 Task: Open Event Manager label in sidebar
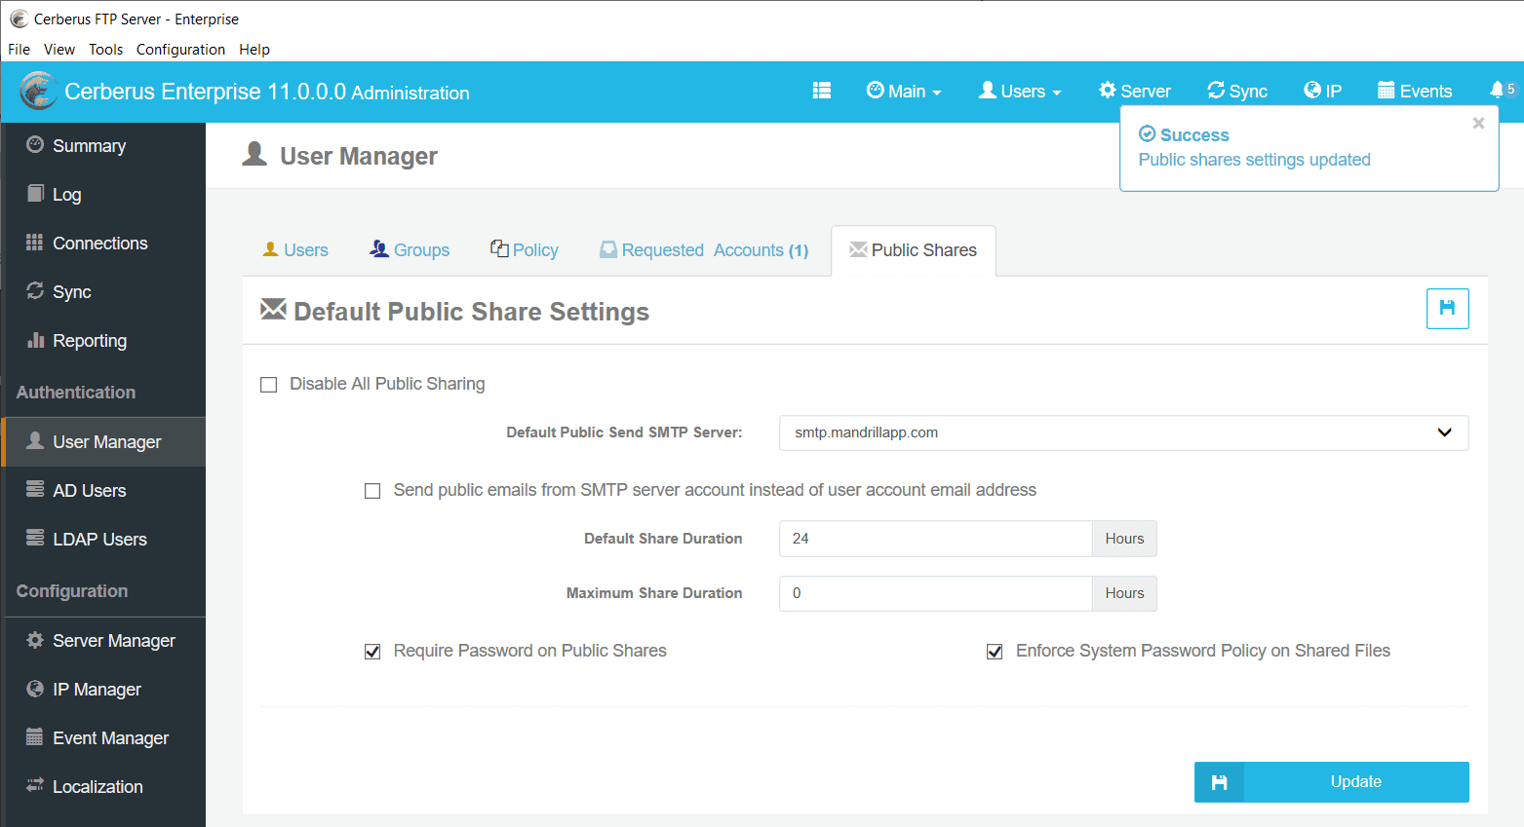coord(111,738)
